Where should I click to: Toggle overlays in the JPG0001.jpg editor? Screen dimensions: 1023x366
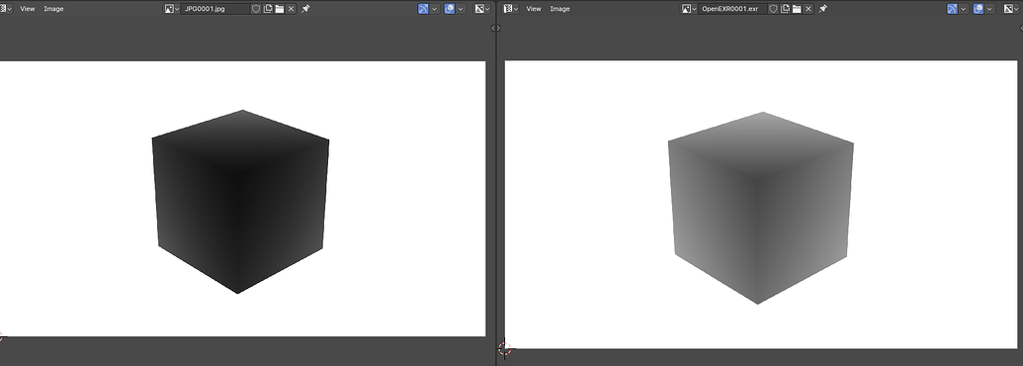coord(450,9)
